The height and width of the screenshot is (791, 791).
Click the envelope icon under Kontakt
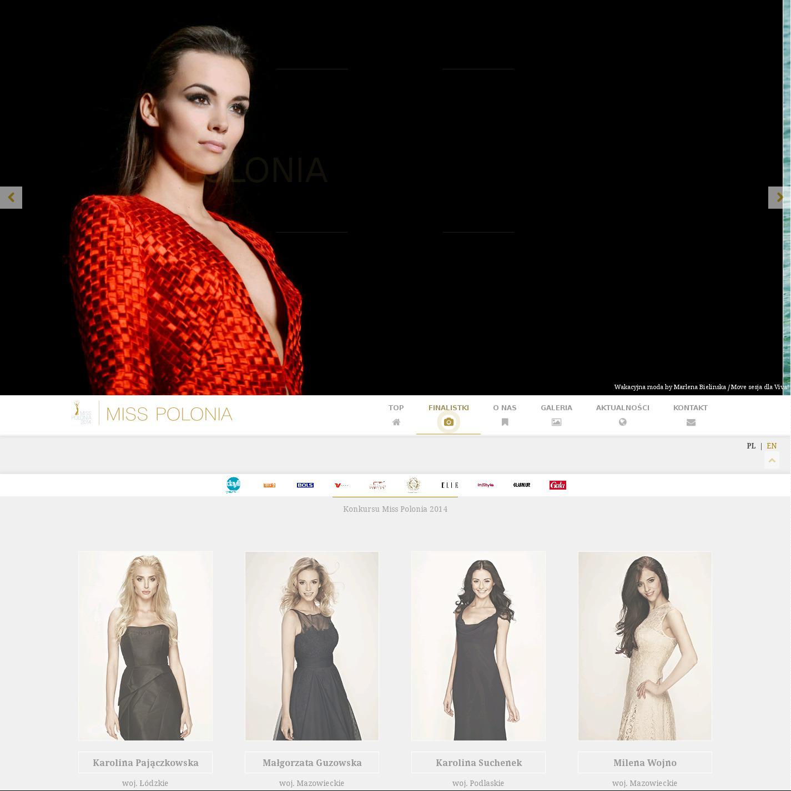click(691, 422)
